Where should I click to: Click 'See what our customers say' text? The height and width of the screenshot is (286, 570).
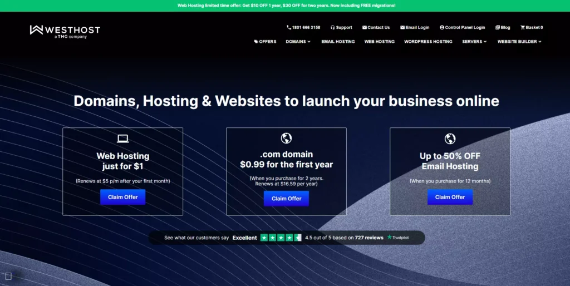pyautogui.click(x=196, y=238)
